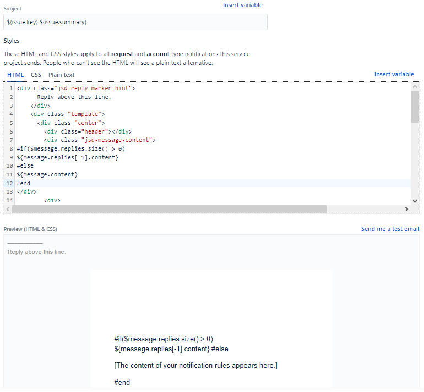This screenshot has width=424, height=392.
Task: Send me a test email link
Action: point(390,229)
